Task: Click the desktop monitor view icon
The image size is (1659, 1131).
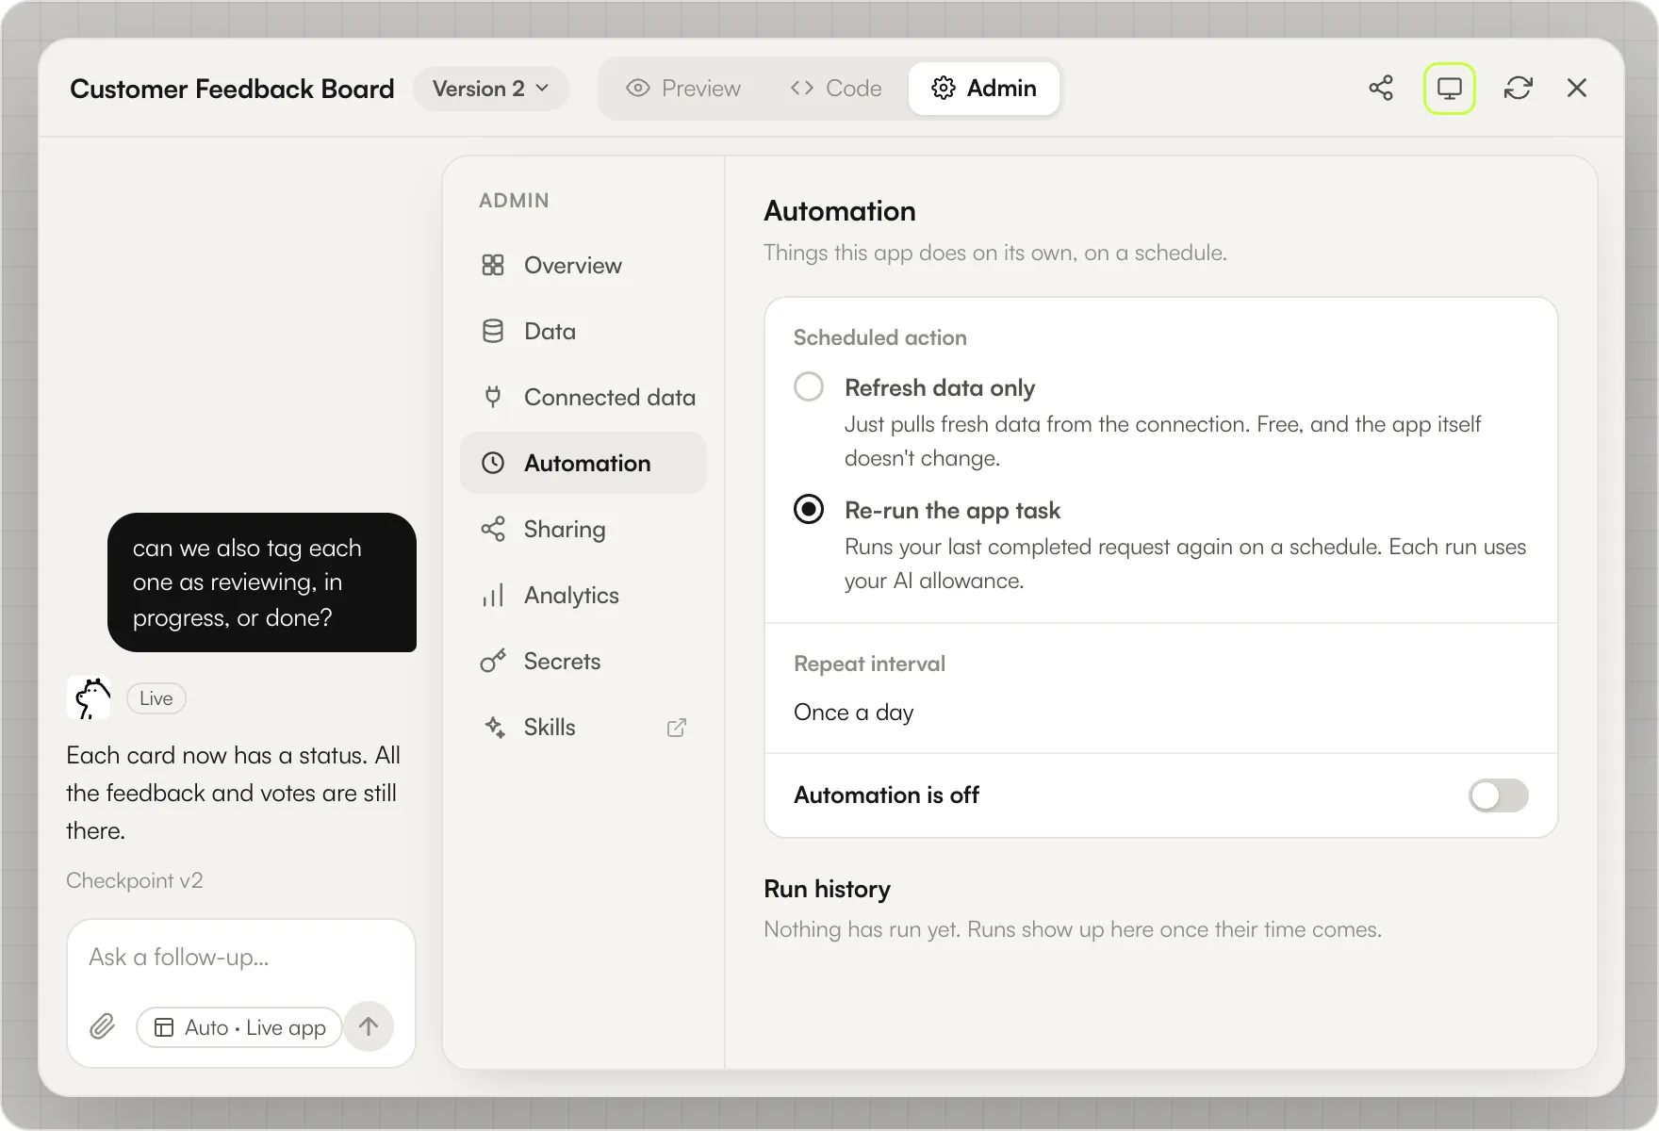Action: 1449,89
